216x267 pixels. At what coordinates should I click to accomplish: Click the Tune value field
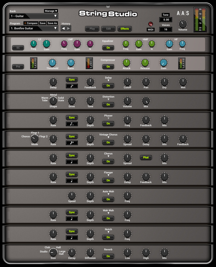(x=166, y=20)
